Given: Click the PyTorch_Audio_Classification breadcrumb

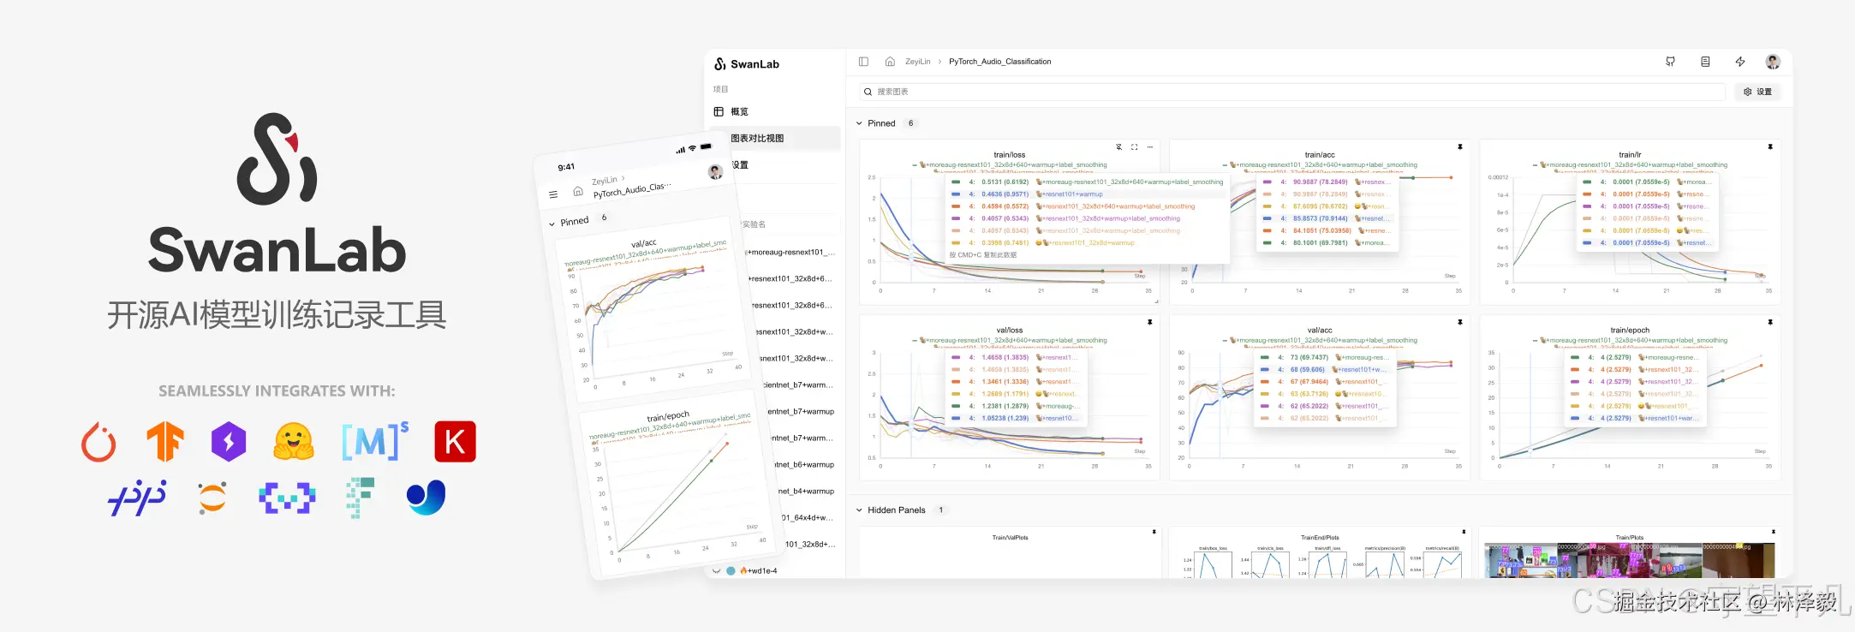Looking at the screenshot, I should [999, 62].
